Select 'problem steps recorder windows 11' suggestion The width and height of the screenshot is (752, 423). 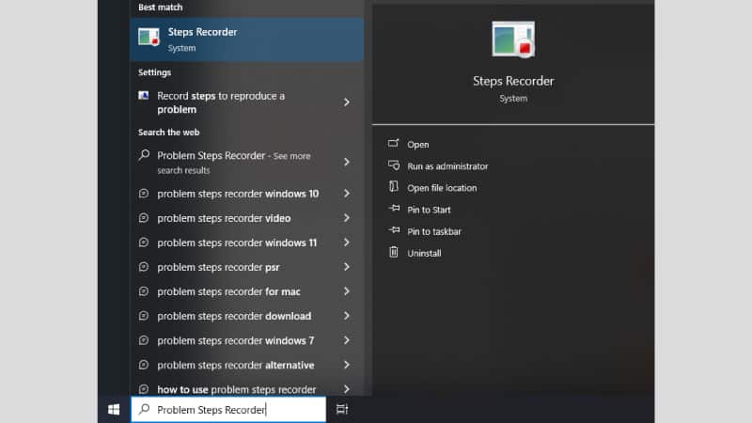tap(246, 243)
